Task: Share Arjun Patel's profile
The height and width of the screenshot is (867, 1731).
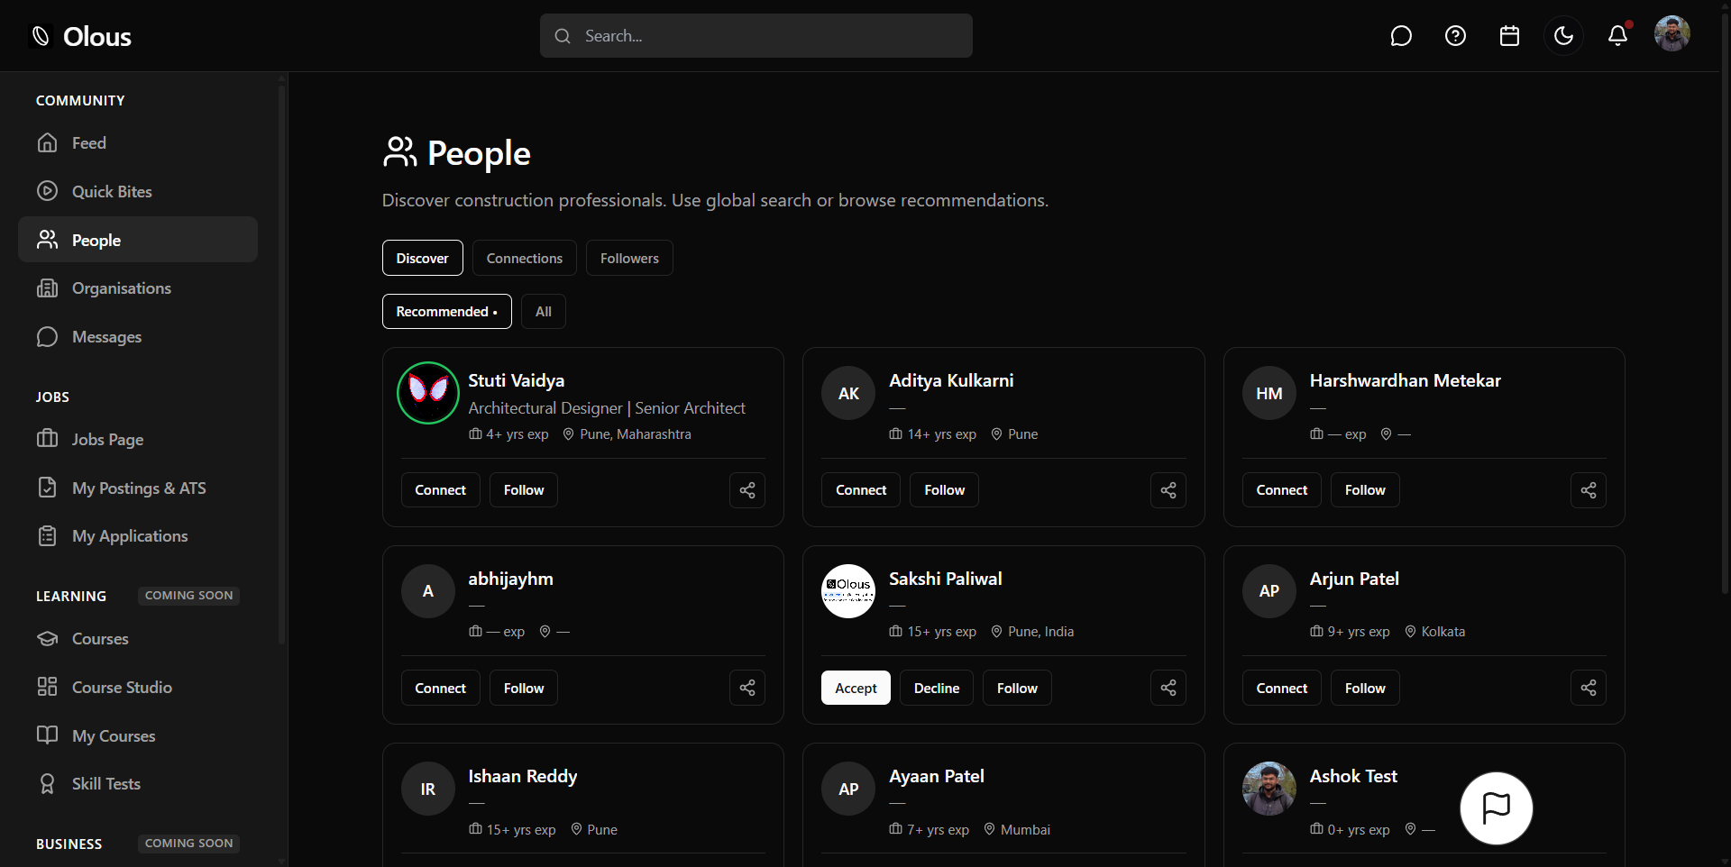Action: pyautogui.click(x=1589, y=688)
